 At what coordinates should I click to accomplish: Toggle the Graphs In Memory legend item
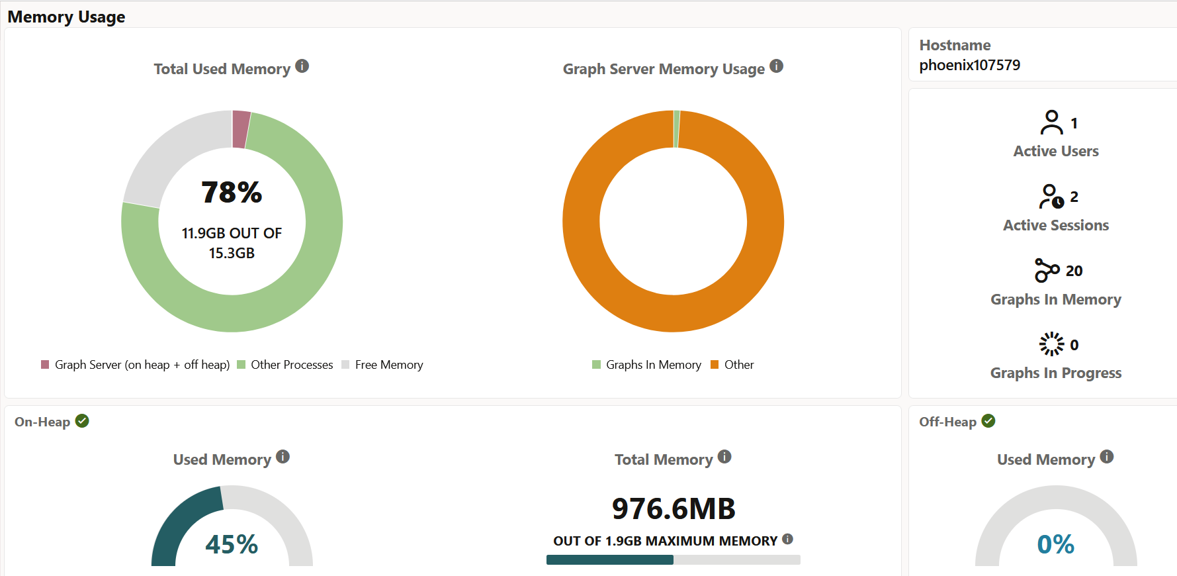(x=646, y=365)
